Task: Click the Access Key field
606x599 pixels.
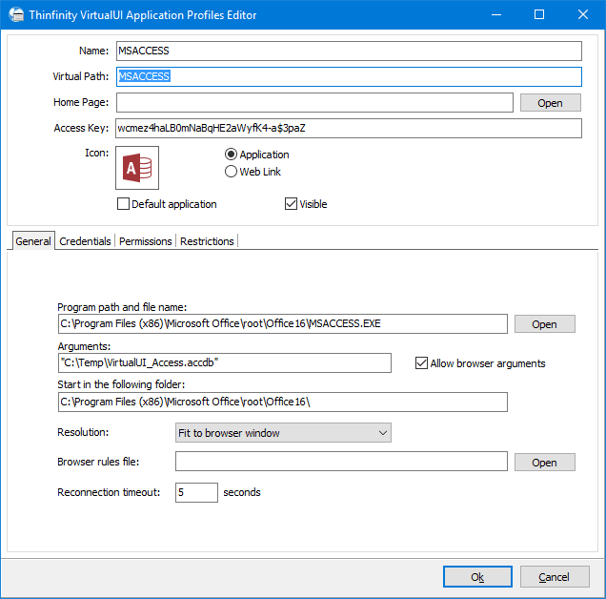Action: point(349,128)
